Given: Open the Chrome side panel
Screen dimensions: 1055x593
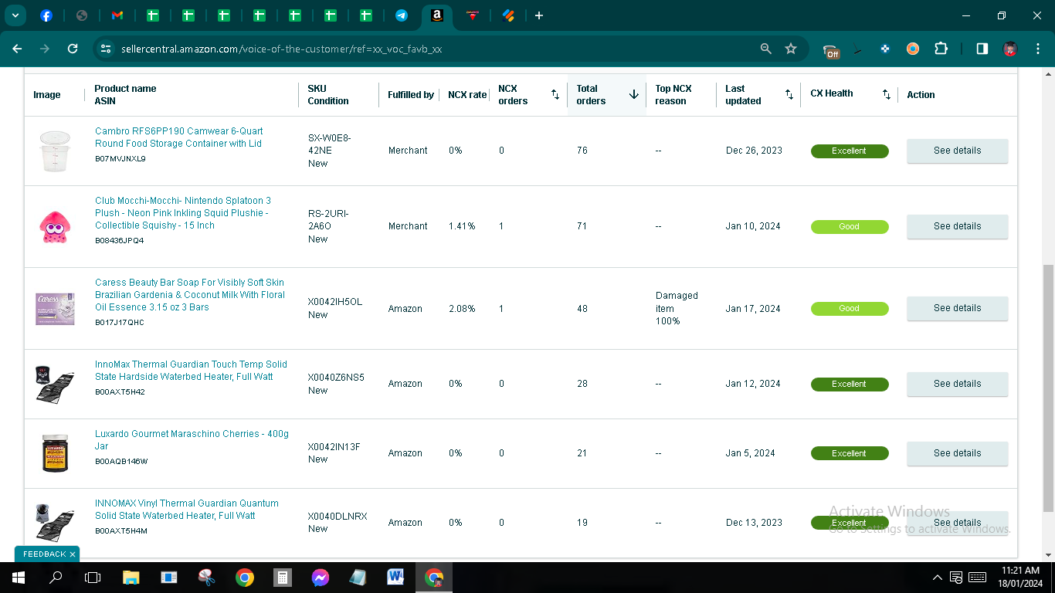Looking at the screenshot, I should pos(982,49).
